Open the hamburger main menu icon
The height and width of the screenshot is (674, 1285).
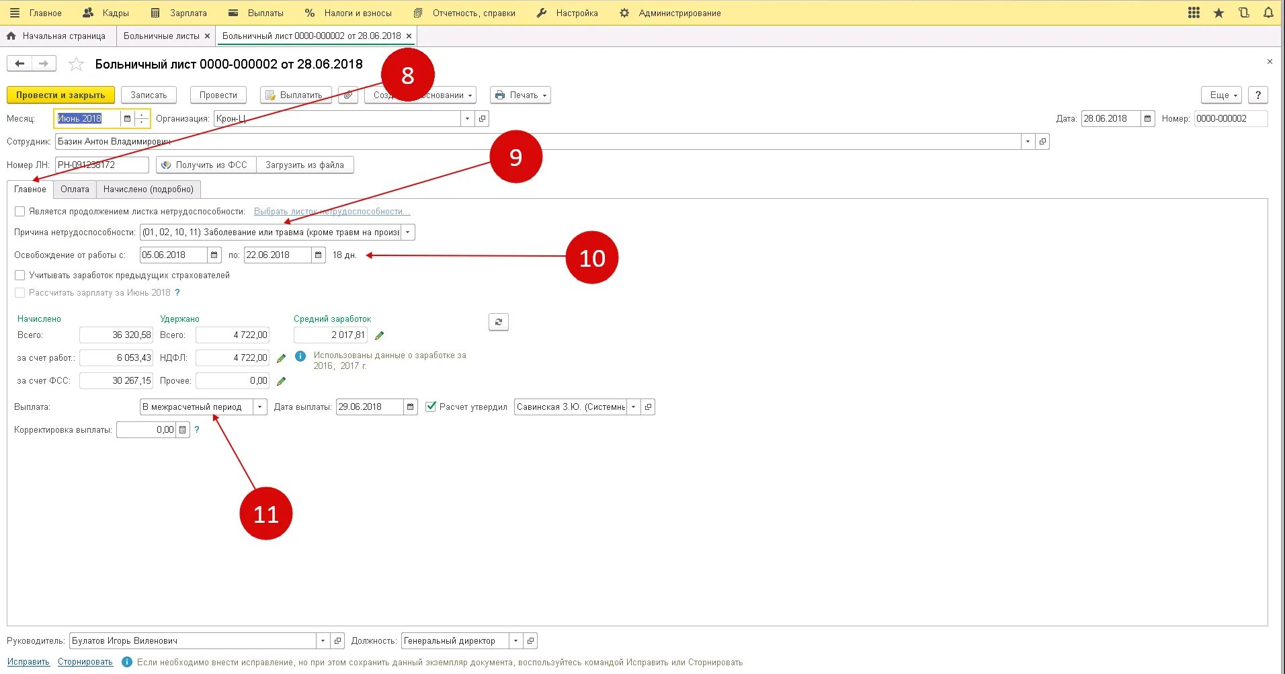coord(14,13)
